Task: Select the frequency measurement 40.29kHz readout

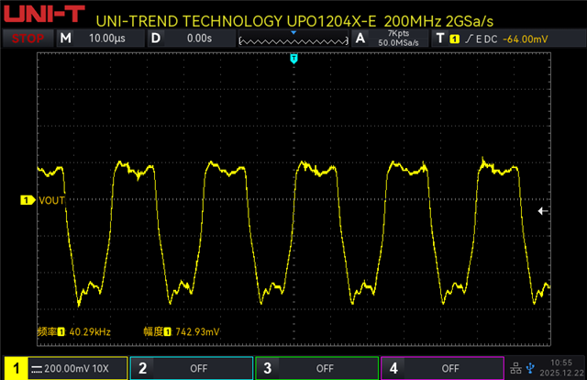Action: click(x=73, y=331)
